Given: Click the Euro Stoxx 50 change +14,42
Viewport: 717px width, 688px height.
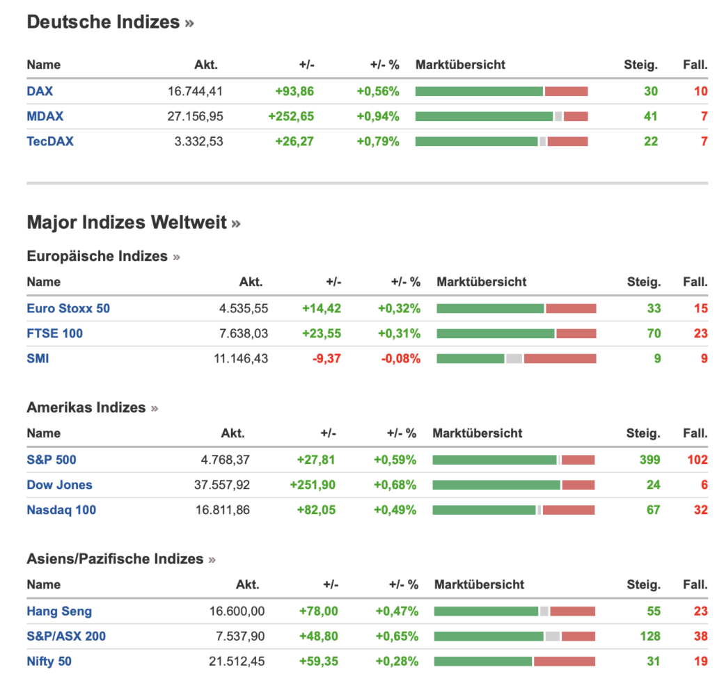Looking at the screenshot, I should pyautogui.click(x=322, y=309).
